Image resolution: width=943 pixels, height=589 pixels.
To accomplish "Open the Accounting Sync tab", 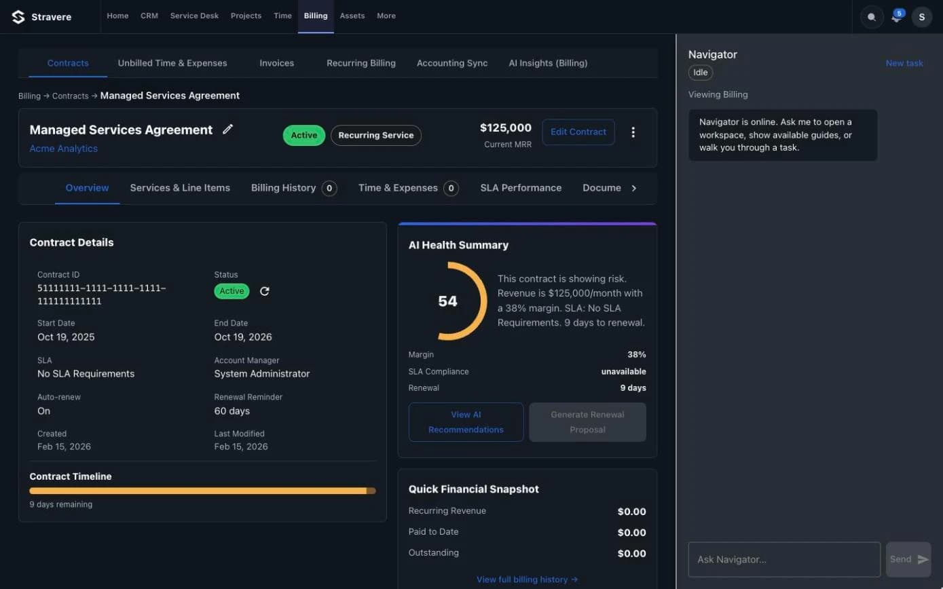I will tap(452, 63).
